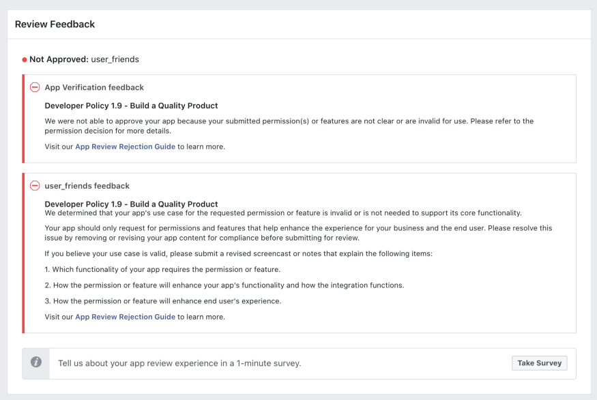This screenshot has width=597, height=400.
Task: Click the Take Survey button
Action: (539, 363)
